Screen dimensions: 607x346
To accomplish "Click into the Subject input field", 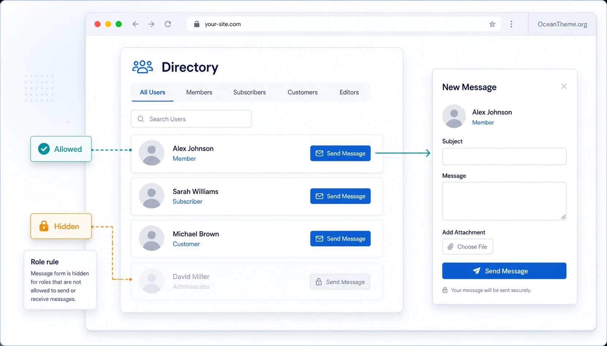I will [504, 156].
